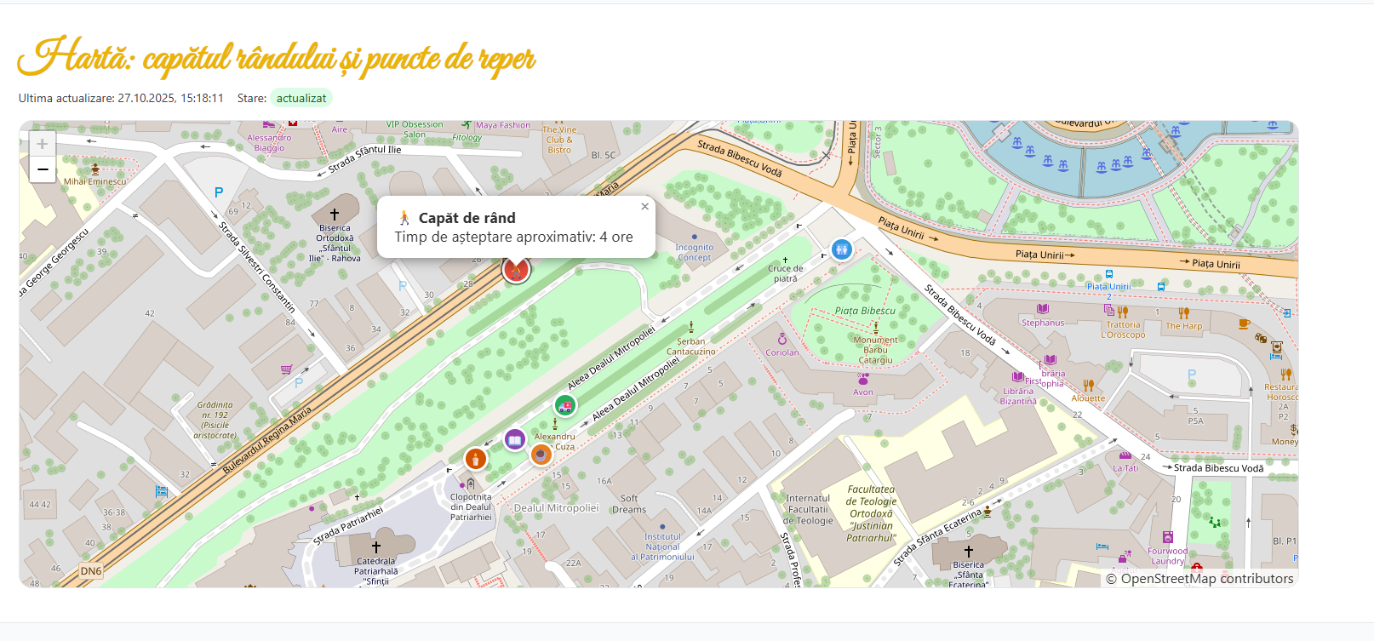Screen dimensions: 1374x641
Task: Click the purple open book marker
Action: (x=514, y=439)
